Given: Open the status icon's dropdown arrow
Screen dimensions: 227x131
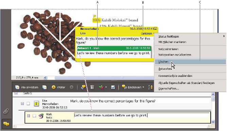Looking at the screenshot, I should pos(106,87).
